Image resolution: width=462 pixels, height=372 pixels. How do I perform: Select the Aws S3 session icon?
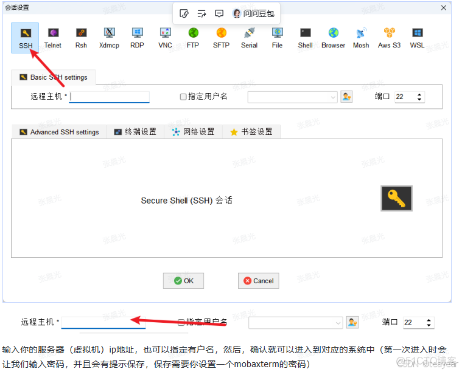tap(389, 38)
